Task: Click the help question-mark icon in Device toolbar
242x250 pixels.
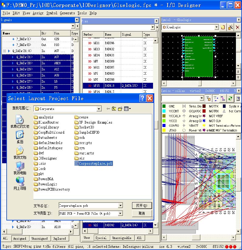Action: [x=238, y=98]
